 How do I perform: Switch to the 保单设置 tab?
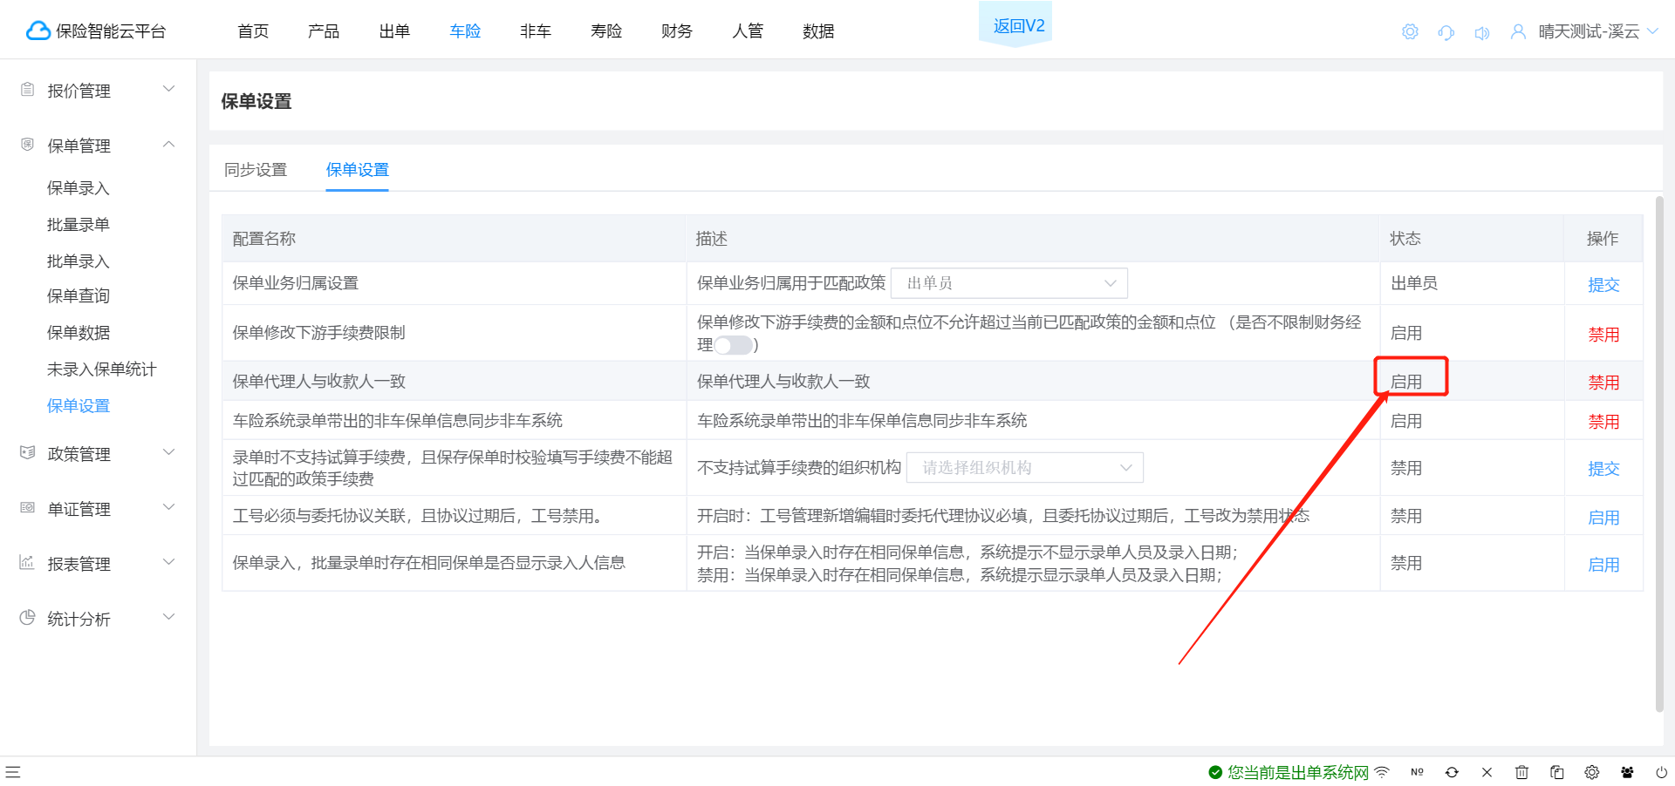pyautogui.click(x=358, y=170)
